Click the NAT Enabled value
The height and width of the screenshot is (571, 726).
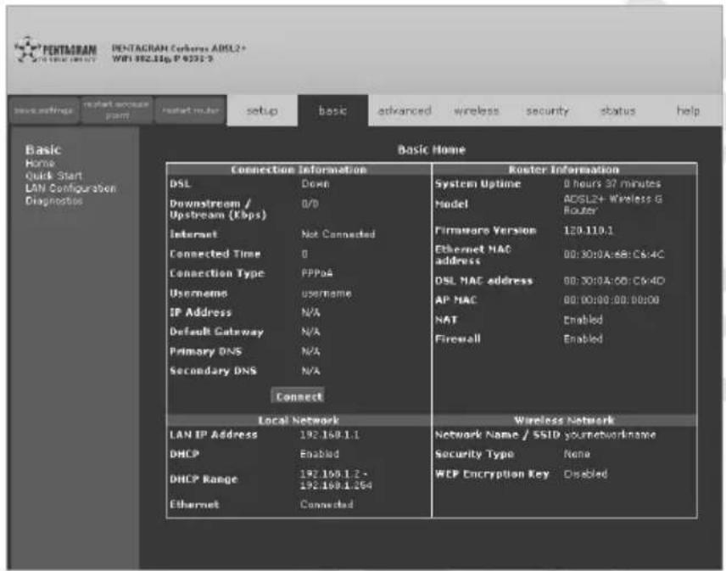[x=583, y=320]
